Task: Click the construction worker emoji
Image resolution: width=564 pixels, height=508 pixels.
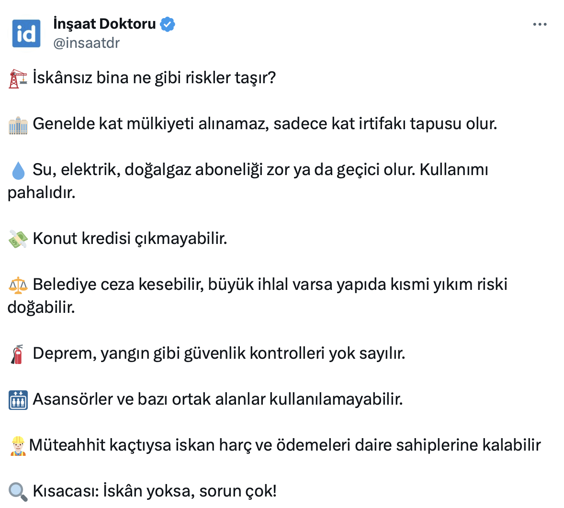Action: coord(18,446)
